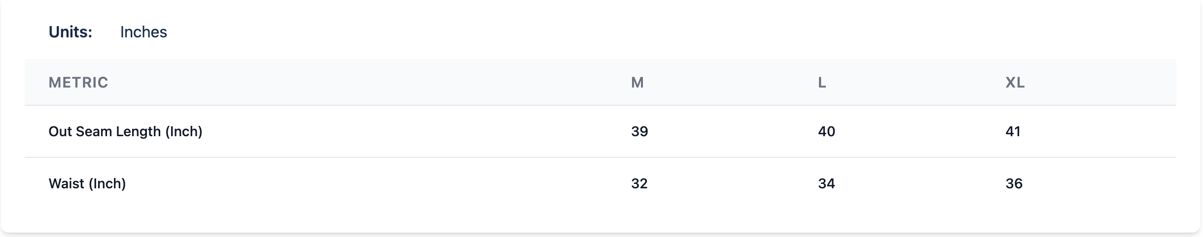The width and height of the screenshot is (1203, 237).
Task: Select the L size column header
Action: pyautogui.click(x=822, y=82)
